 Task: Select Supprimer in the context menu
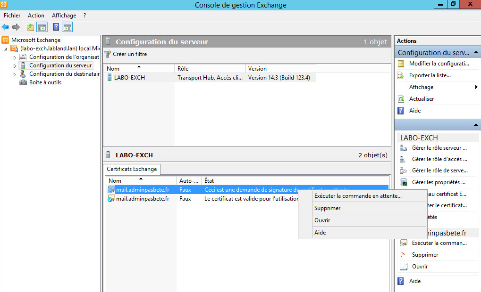327,208
